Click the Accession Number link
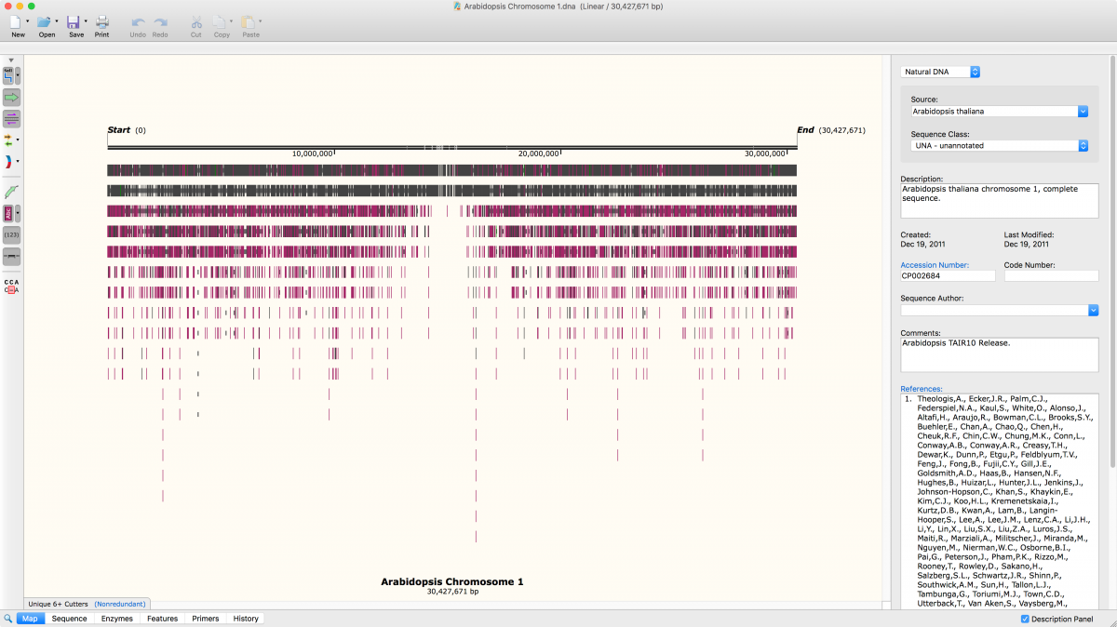The height and width of the screenshot is (627, 1117). (935, 265)
